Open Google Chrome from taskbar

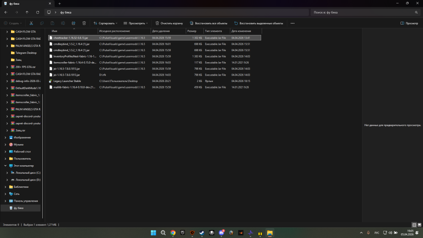pos(173,233)
